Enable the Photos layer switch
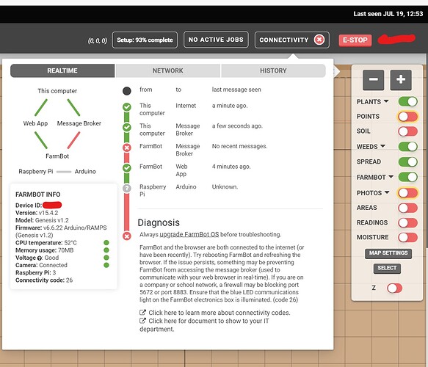The height and width of the screenshot is (367, 428). 407,193
